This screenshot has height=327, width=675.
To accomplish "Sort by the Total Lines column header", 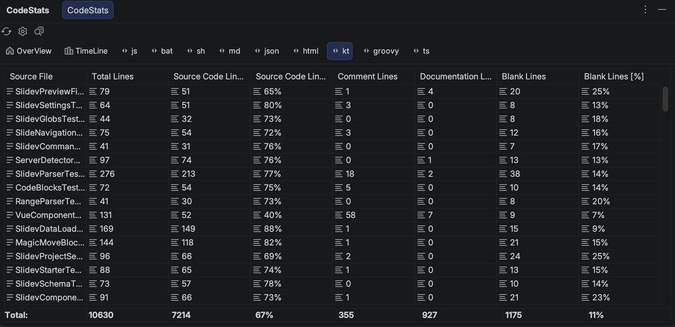I will 127,77.
